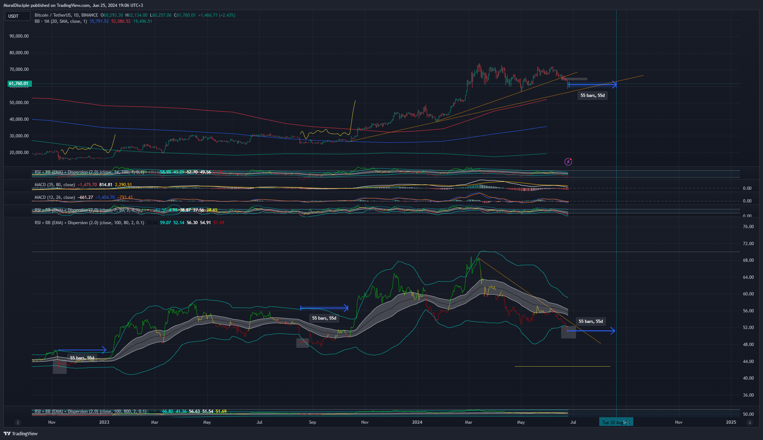Screen dimensions: 763x440
Task: Click the 2025 time axis label
Action: [731, 422]
